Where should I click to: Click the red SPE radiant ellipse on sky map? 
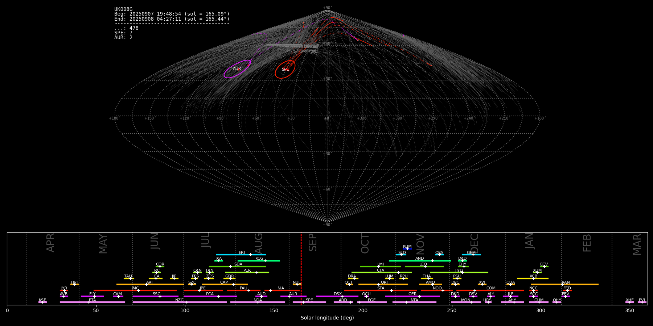(285, 69)
